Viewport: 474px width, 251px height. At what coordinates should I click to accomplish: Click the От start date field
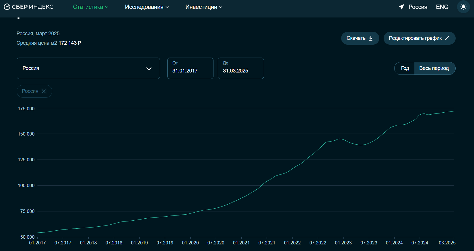190,68
